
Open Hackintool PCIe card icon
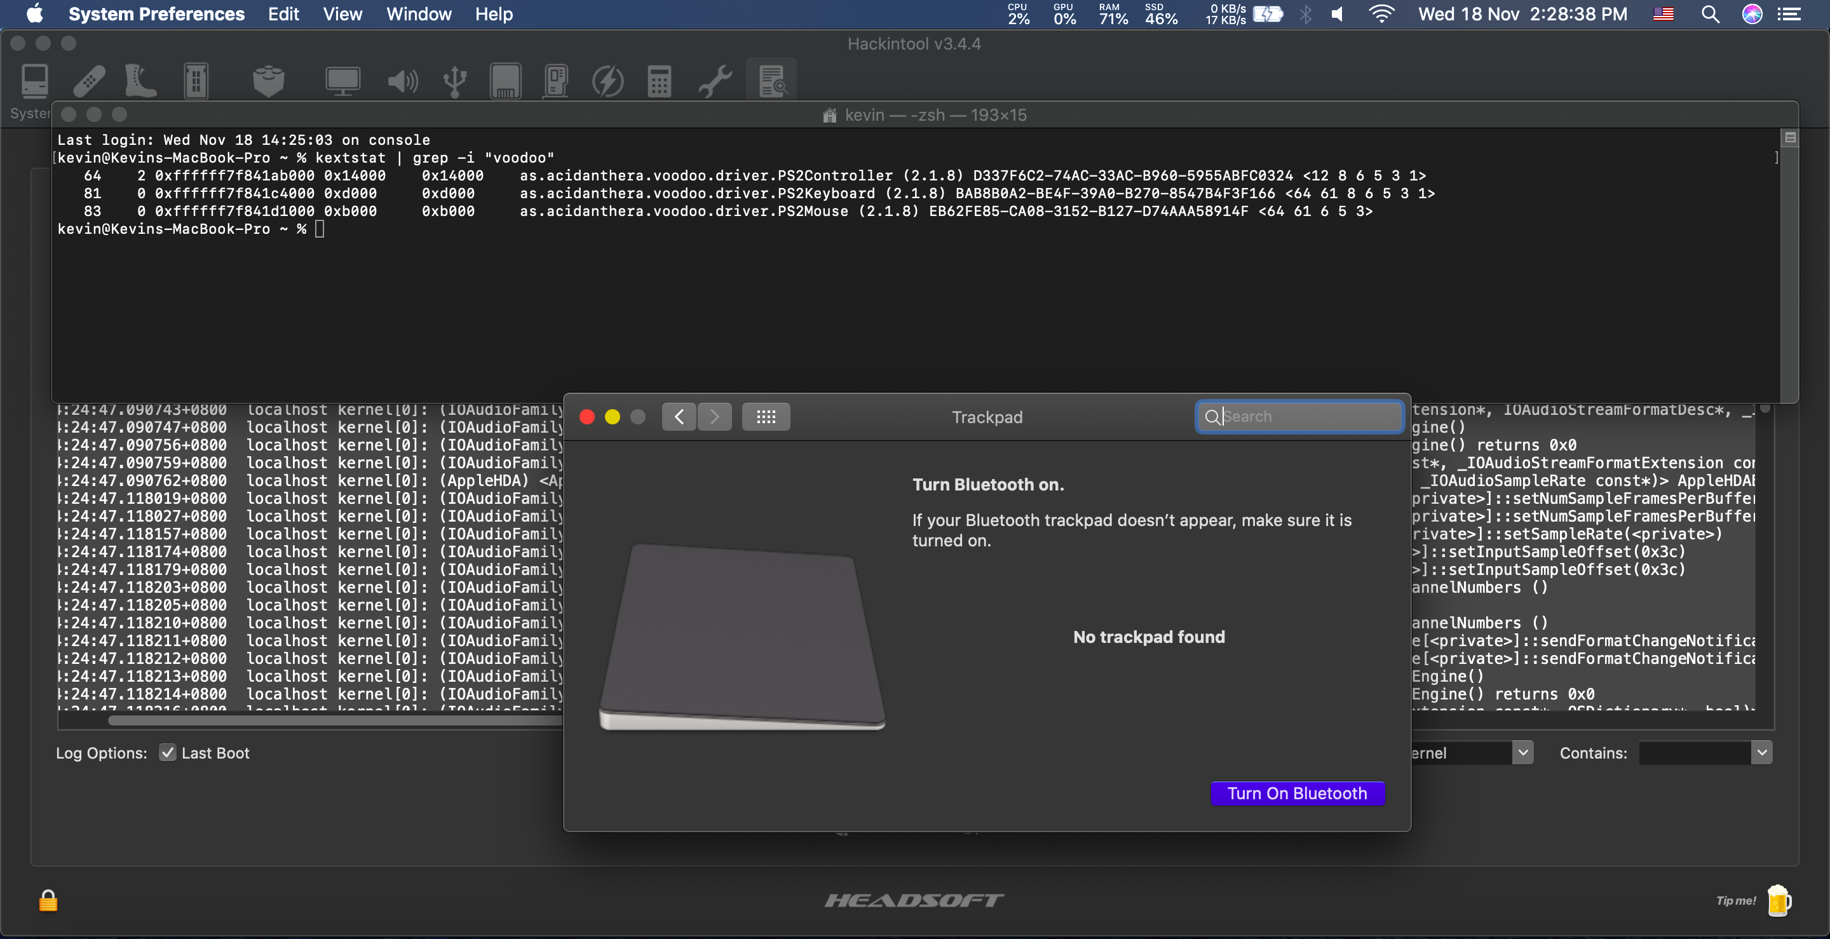click(556, 81)
